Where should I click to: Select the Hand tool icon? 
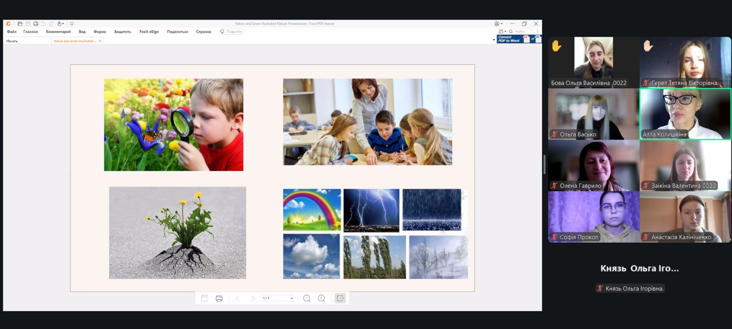(60, 24)
